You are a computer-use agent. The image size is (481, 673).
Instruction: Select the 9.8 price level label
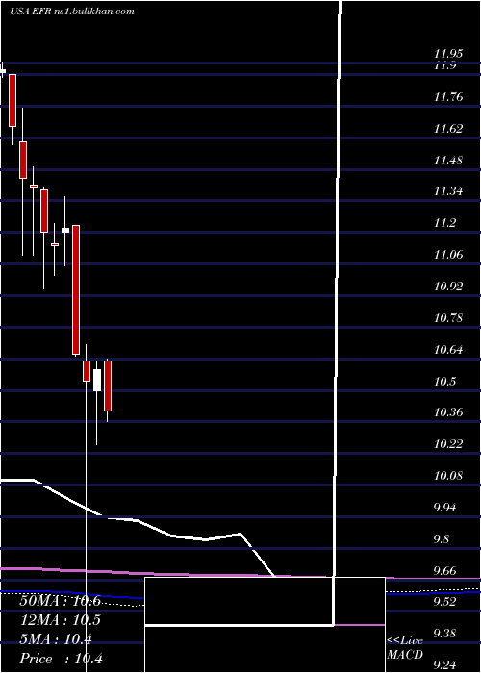[443, 539]
